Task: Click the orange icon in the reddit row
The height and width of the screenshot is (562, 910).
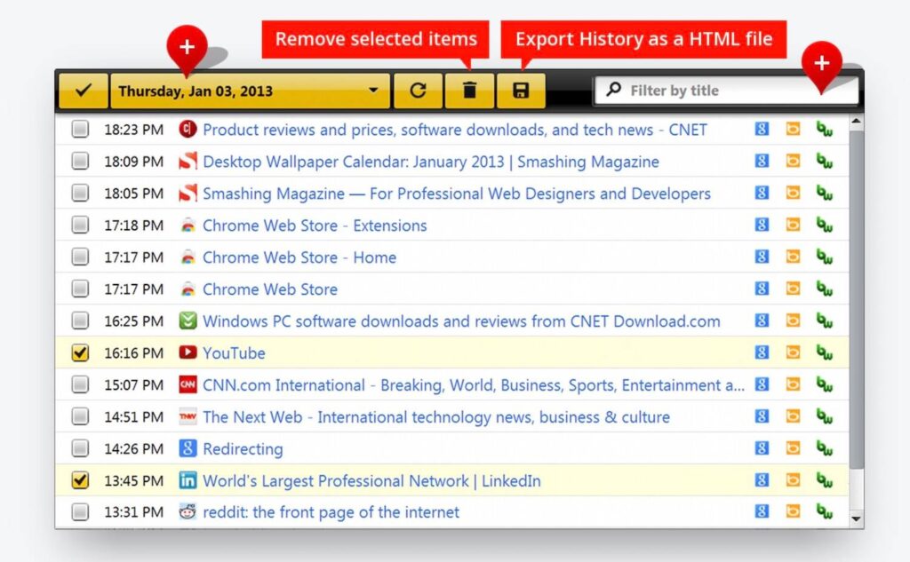Action: pos(793,511)
